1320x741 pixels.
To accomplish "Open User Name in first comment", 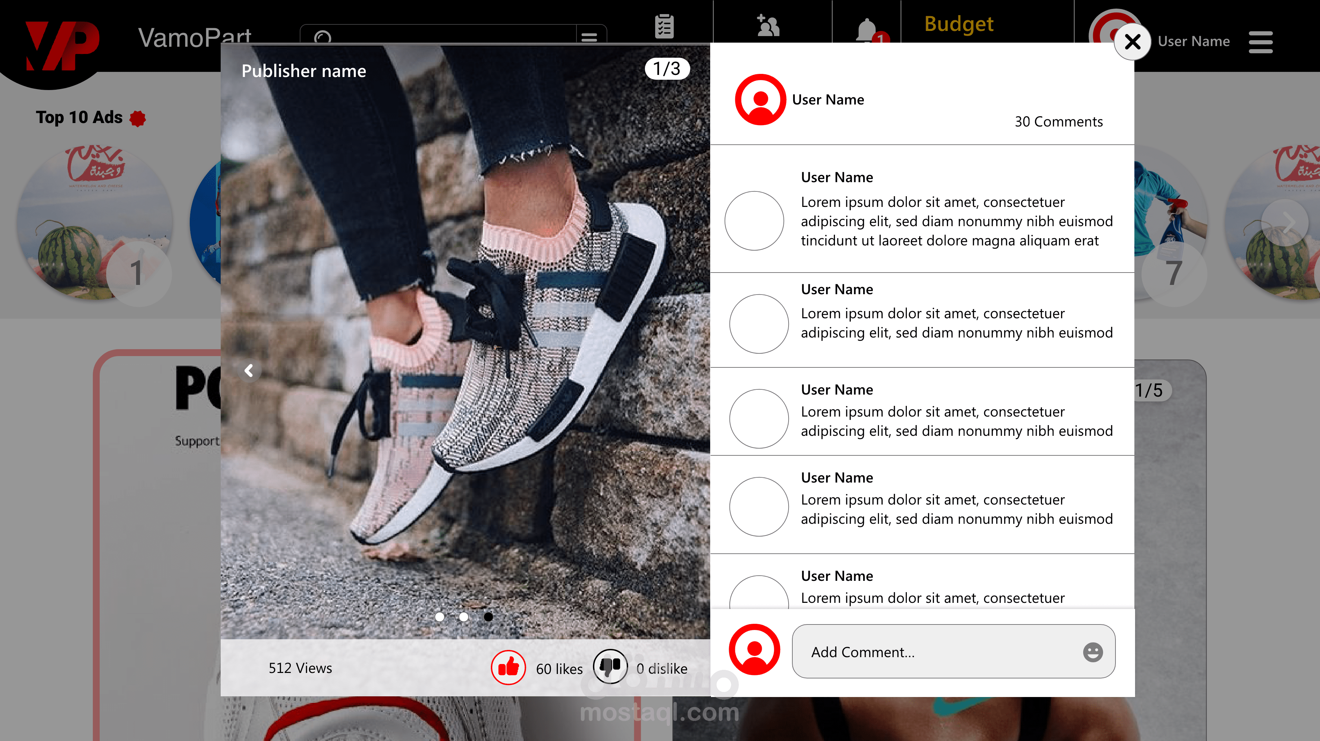I will pyautogui.click(x=837, y=177).
